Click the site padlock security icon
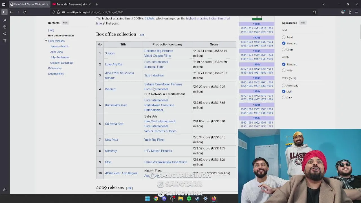The image size is (361, 203). pos(58,12)
